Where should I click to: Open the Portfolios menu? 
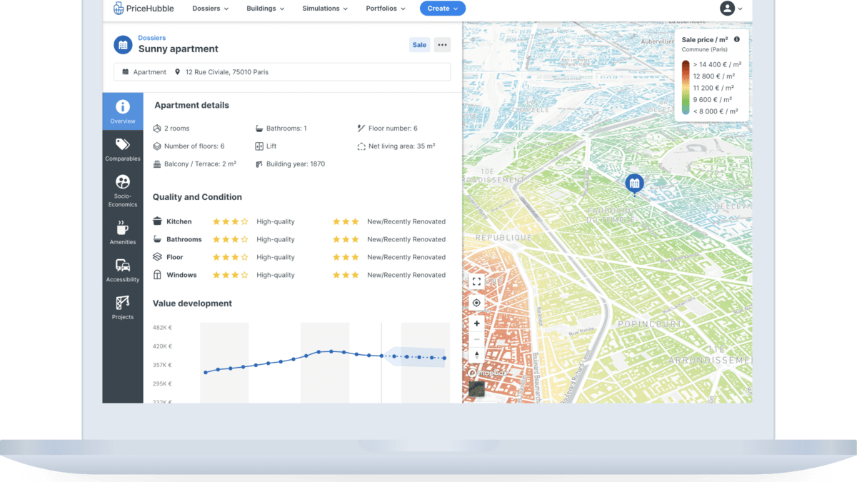(386, 9)
